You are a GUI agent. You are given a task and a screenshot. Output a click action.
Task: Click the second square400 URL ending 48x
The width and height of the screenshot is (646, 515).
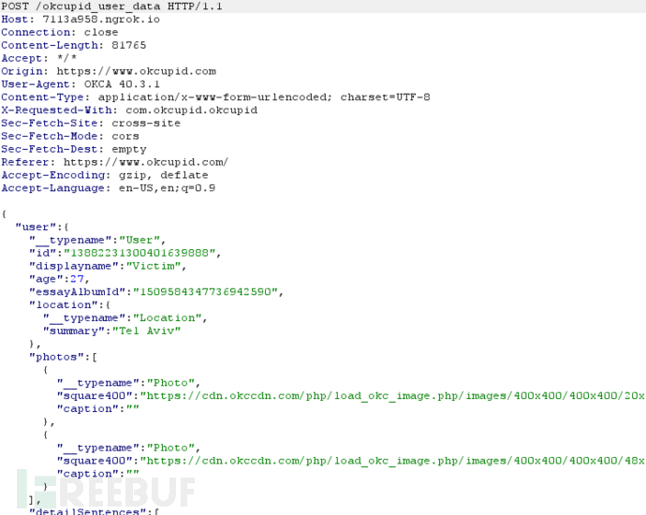click(392, 461)
